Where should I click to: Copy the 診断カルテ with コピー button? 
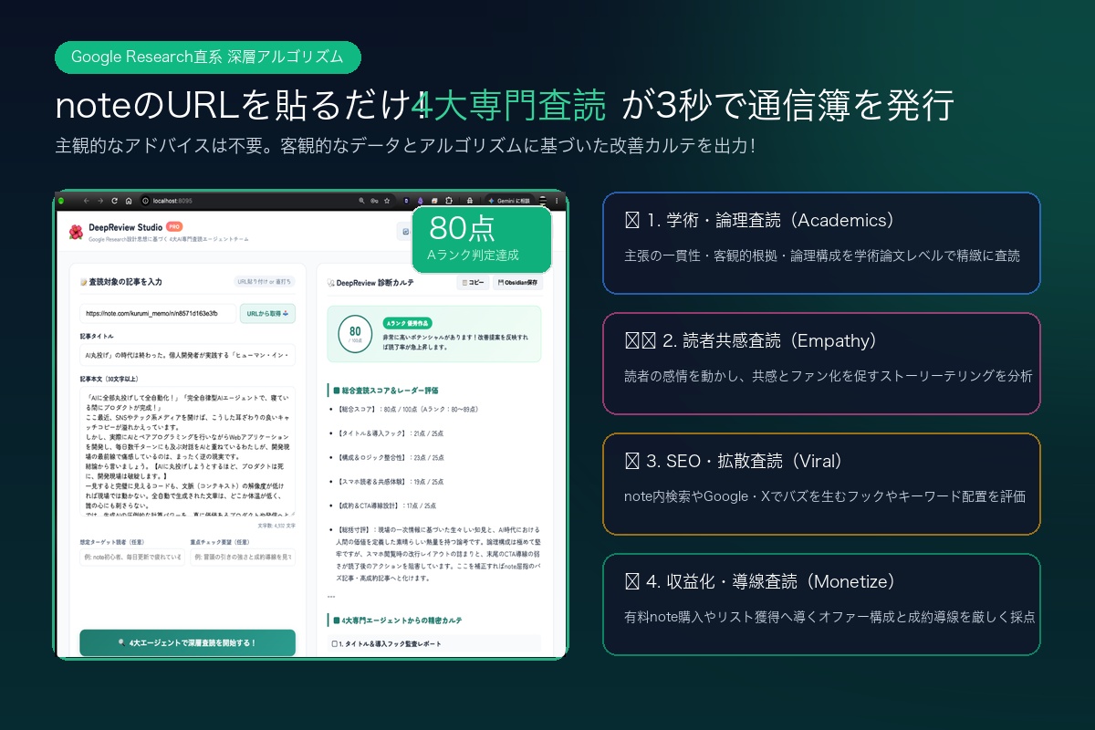point(472,283)
